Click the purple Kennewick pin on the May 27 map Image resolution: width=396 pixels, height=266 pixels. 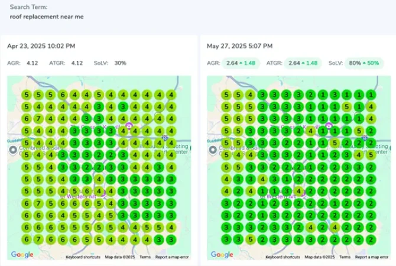click(328, 126)
